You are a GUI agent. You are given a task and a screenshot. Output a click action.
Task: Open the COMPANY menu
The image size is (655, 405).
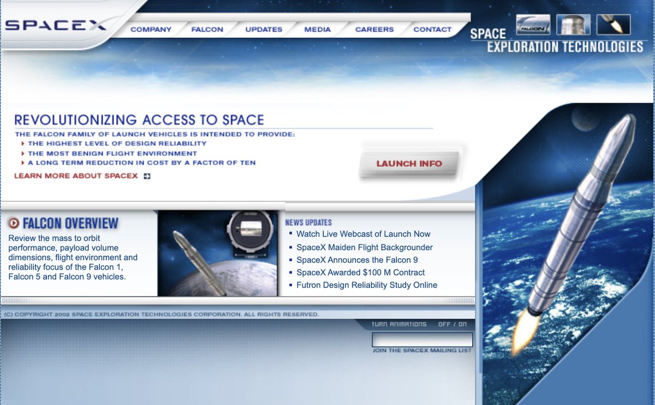point(151,29)
